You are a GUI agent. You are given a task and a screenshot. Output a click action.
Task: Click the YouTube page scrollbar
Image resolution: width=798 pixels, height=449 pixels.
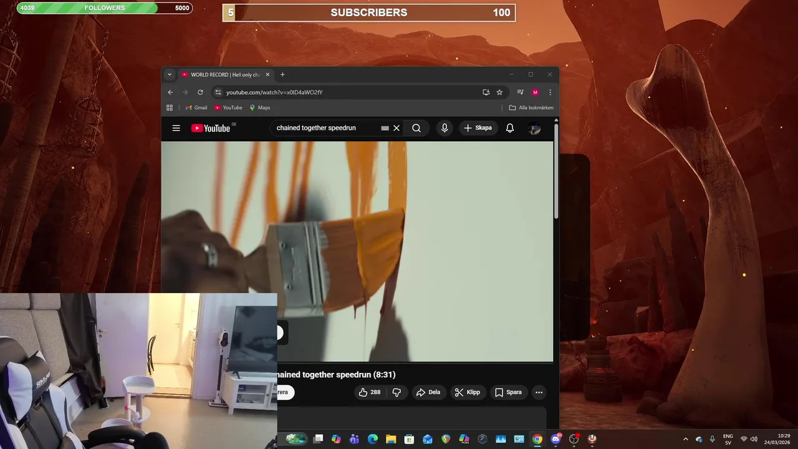(556, 171)
